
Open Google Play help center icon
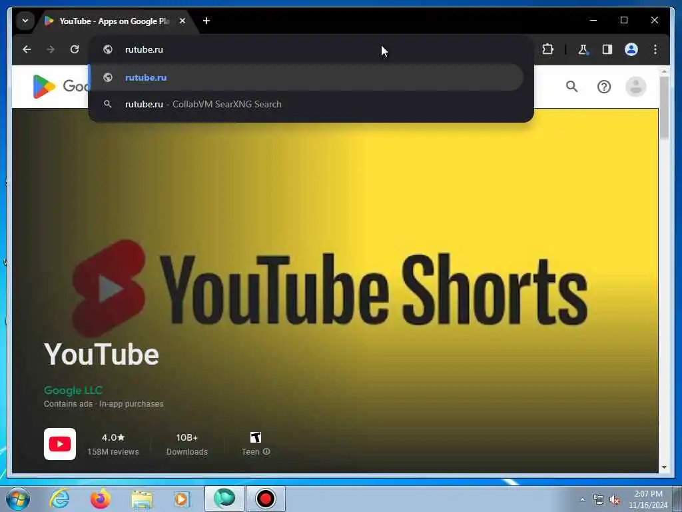tap(603, 87)
